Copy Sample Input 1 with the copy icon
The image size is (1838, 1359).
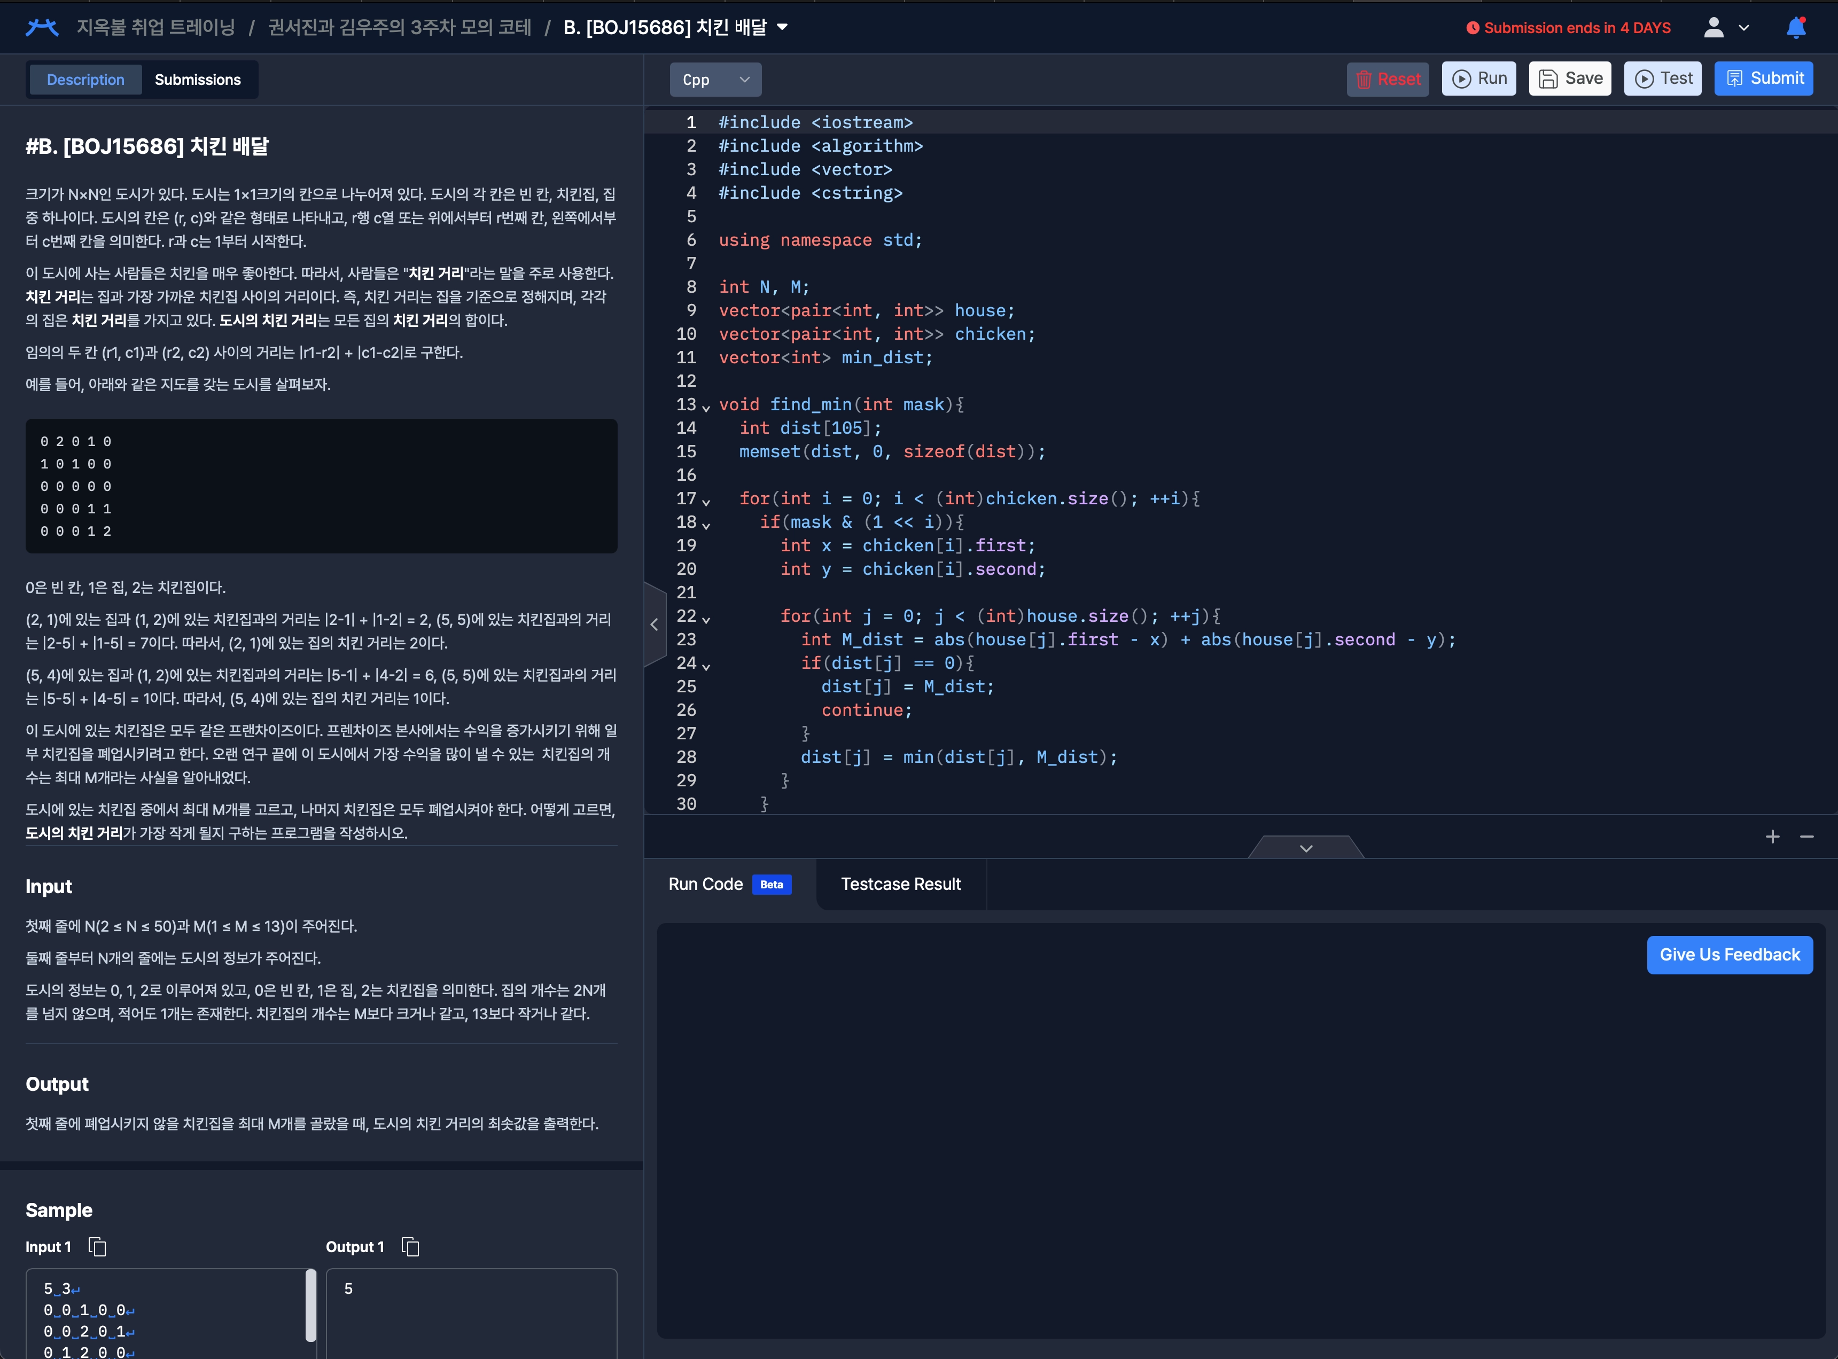coord(97,1247)
